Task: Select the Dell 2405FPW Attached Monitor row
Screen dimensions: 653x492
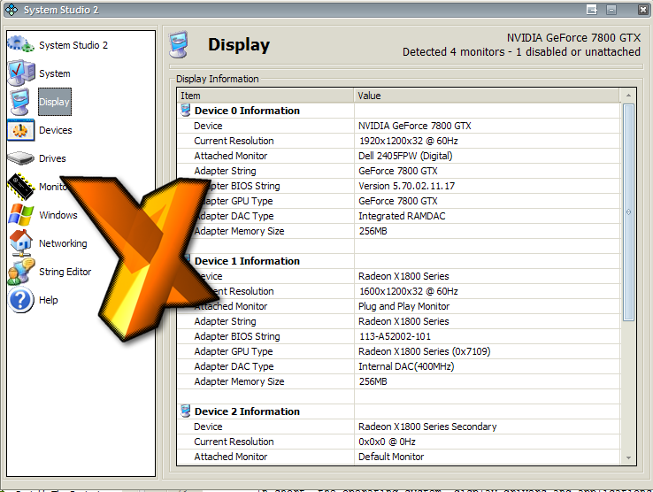Action: (398, 156)
